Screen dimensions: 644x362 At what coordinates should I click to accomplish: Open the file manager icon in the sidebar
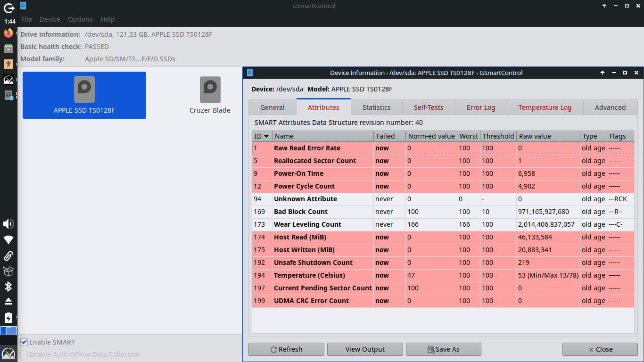point(8,48)
